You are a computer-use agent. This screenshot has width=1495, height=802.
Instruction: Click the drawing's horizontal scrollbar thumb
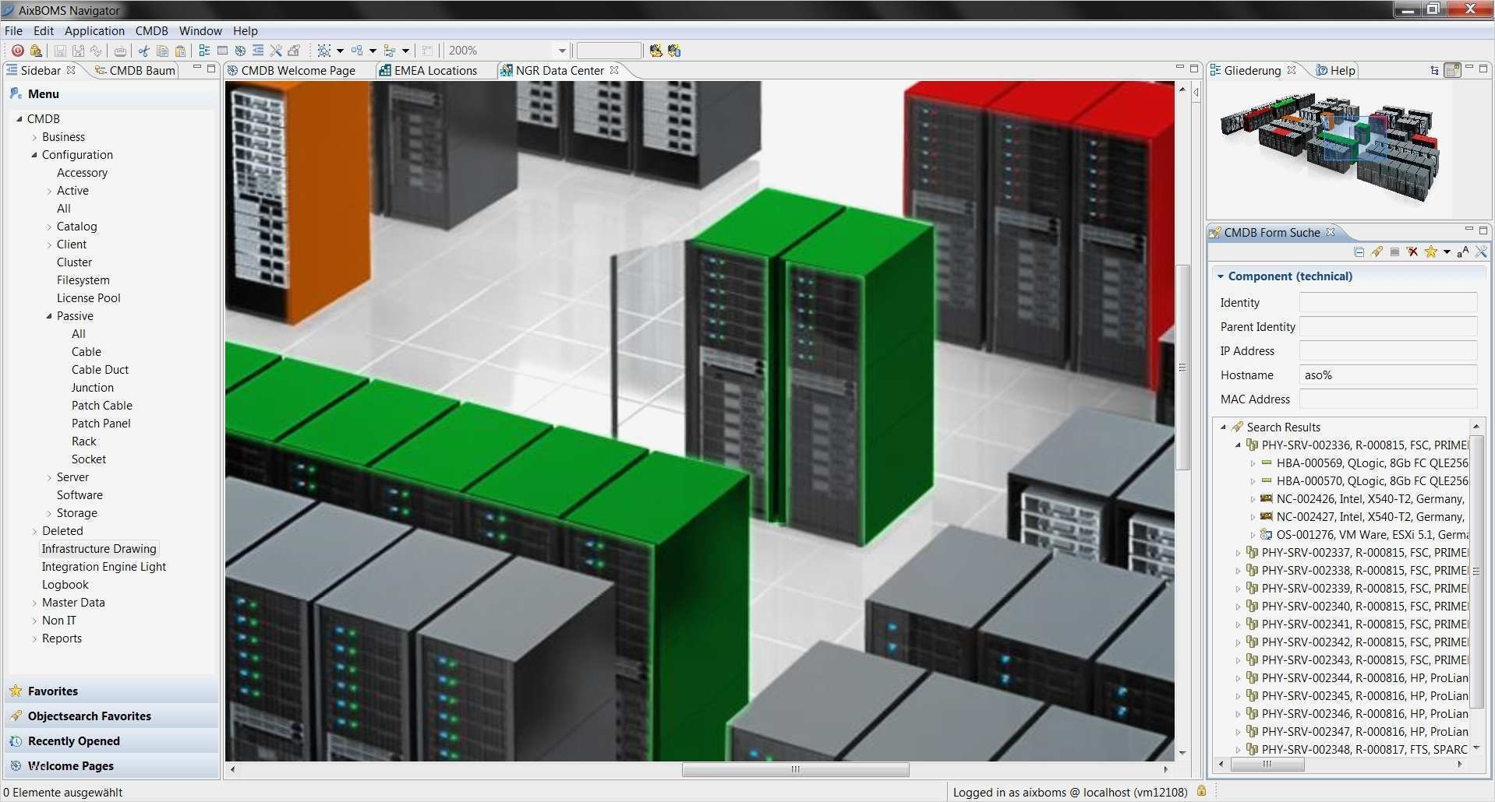[795, 769]
